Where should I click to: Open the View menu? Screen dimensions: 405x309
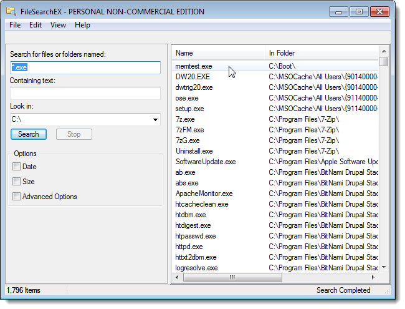pyautogui.click(x=58, y=25)
